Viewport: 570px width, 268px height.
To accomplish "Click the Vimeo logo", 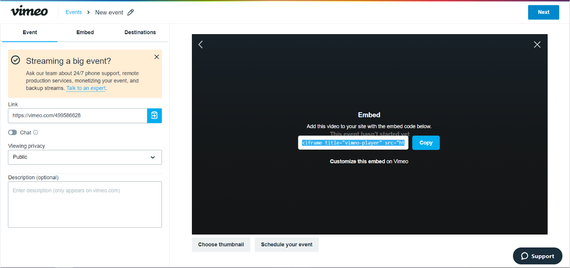I will (x=29, y=11).
